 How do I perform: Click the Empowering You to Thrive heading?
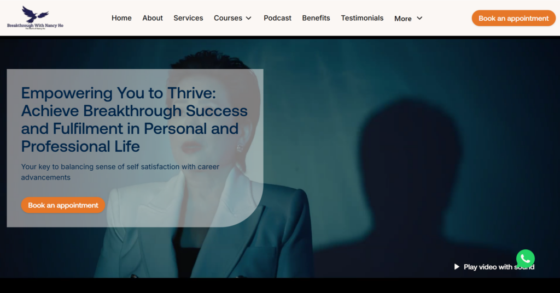coord(134,119)
